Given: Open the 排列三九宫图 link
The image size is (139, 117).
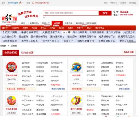Looking at the screenshot, I should [x=121, y=105].
